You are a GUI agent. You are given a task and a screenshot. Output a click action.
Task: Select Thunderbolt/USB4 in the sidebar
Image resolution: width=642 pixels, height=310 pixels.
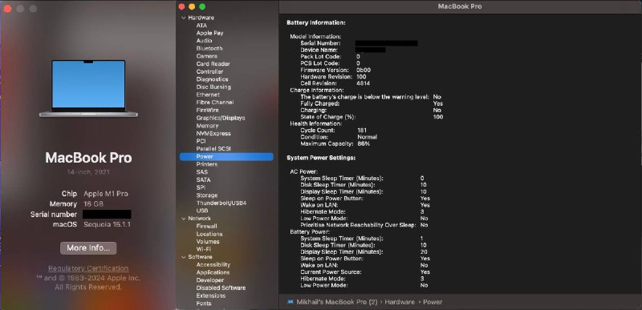click(x=221, y=203)
